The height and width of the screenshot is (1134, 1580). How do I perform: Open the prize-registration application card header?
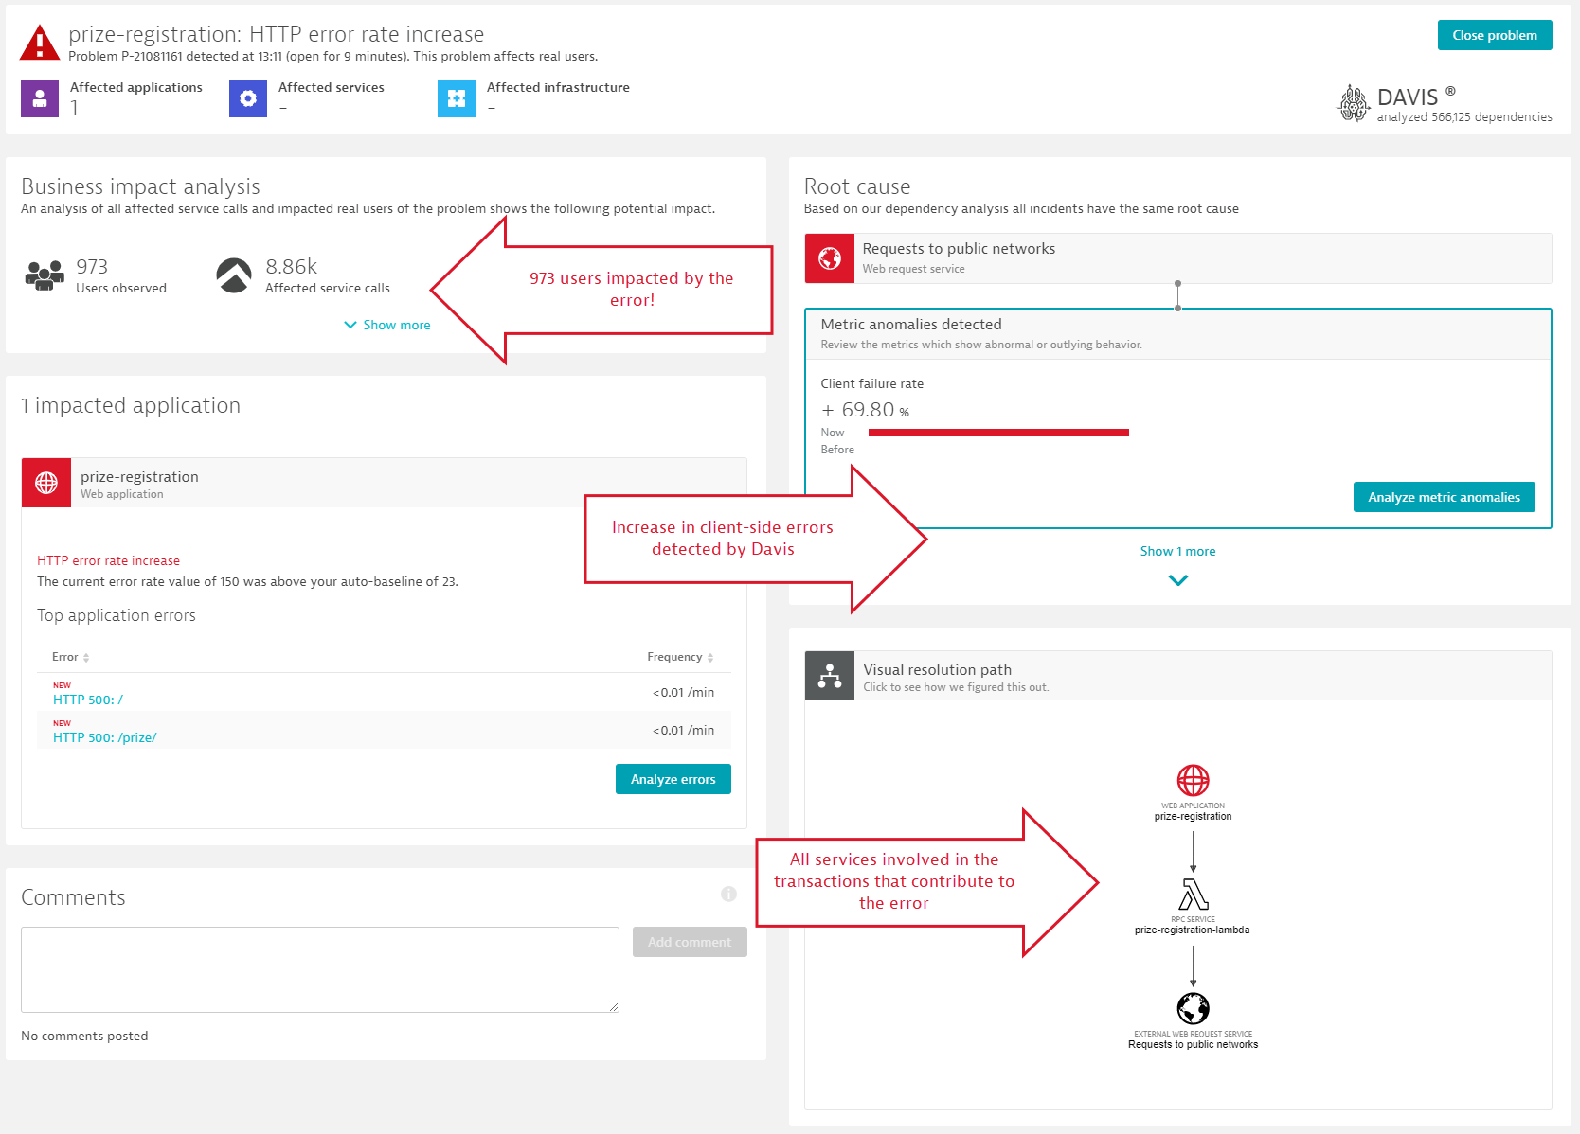[384, 483]
